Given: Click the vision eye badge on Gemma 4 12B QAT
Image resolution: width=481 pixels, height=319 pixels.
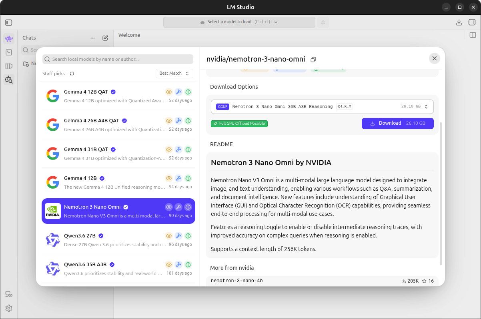Looking at the screenshot, I should click(x=169, y=92).
